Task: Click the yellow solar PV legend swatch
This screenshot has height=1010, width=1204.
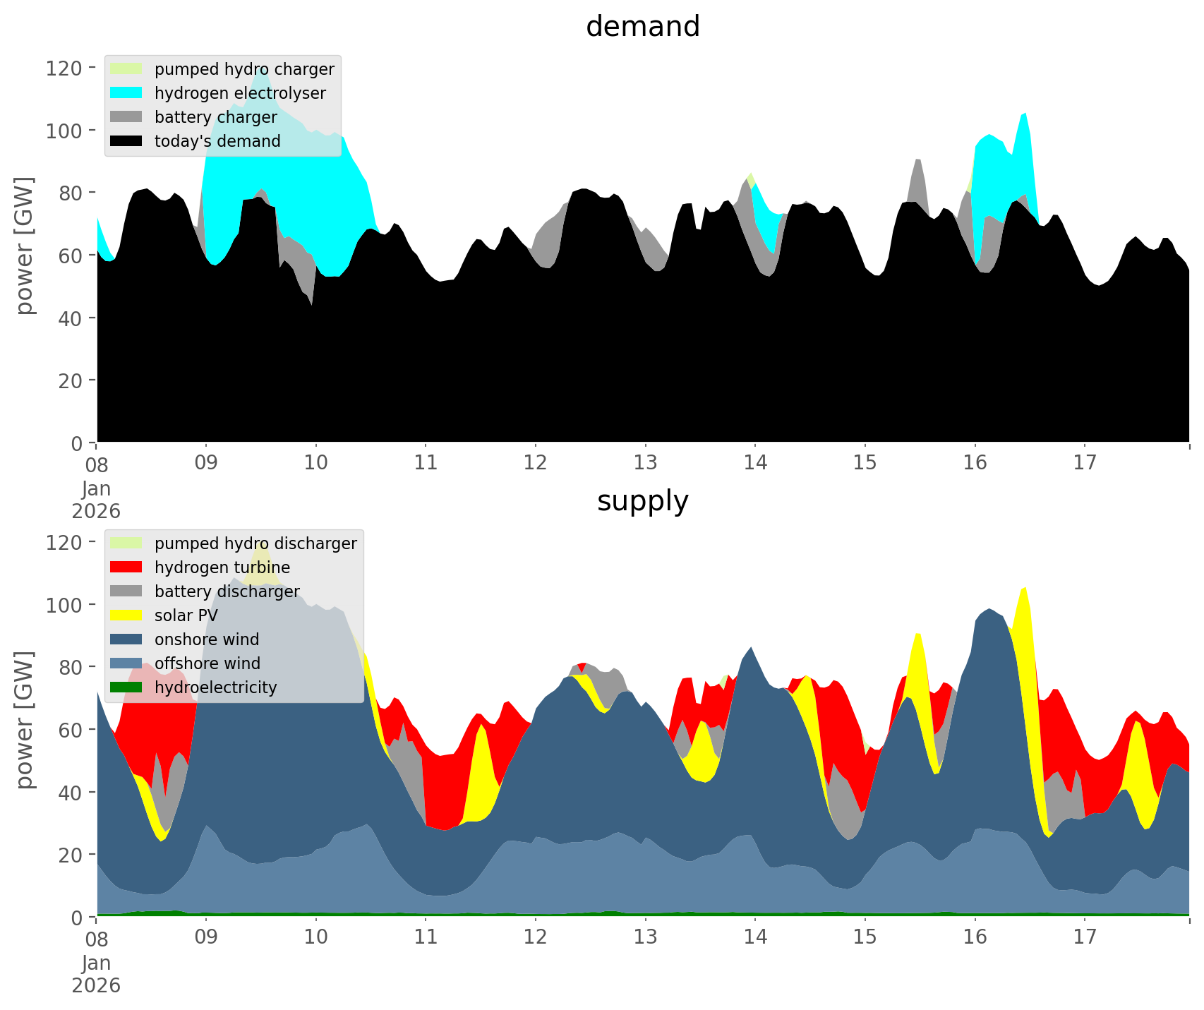Action: (x=126, y=615)
